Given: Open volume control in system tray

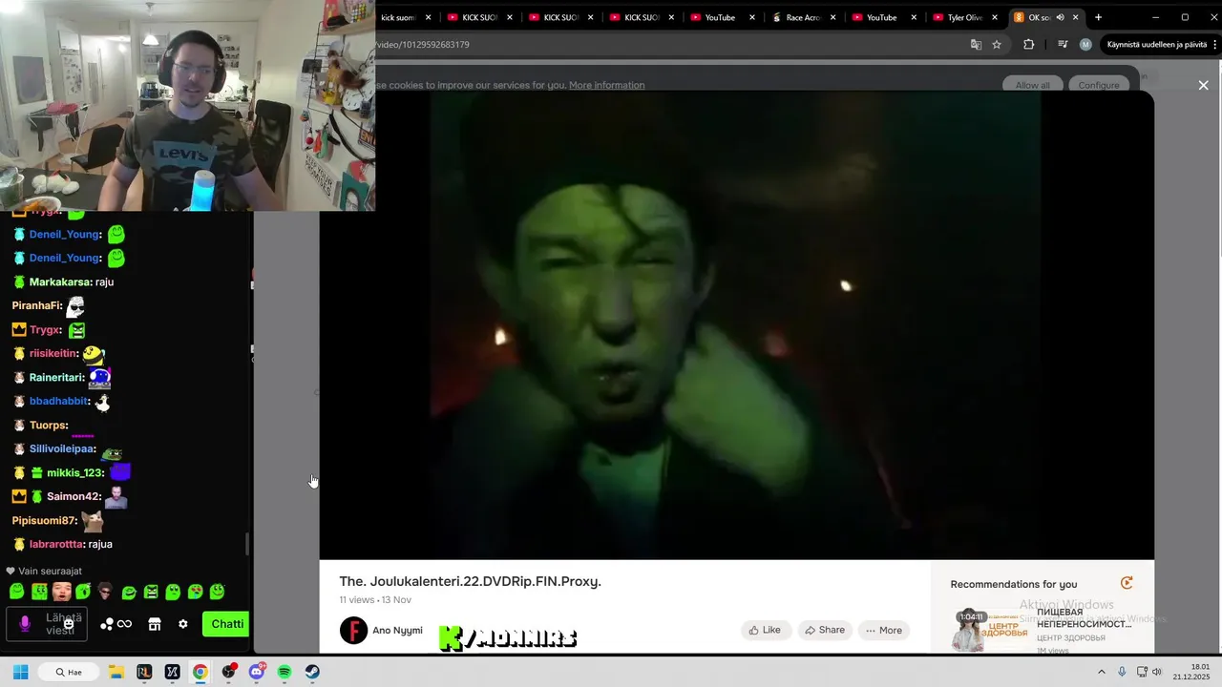Looking at the screenshot, I should [1157, 672].
